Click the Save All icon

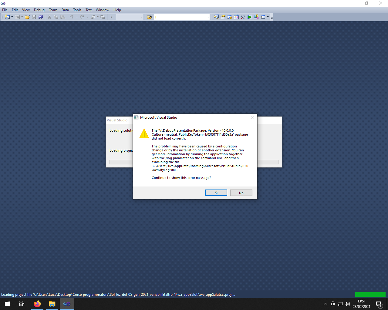pyautogui.click(x=41, y=17)
